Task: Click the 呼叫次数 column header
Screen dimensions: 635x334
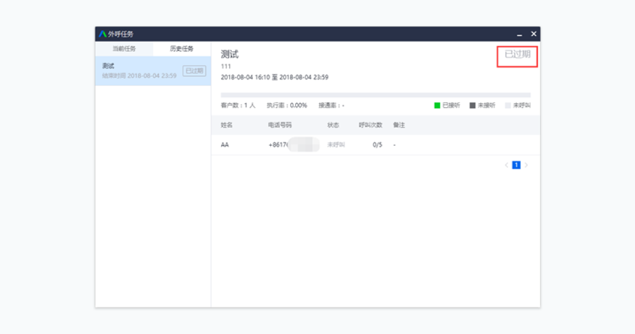Action: [x=370, y=125]
